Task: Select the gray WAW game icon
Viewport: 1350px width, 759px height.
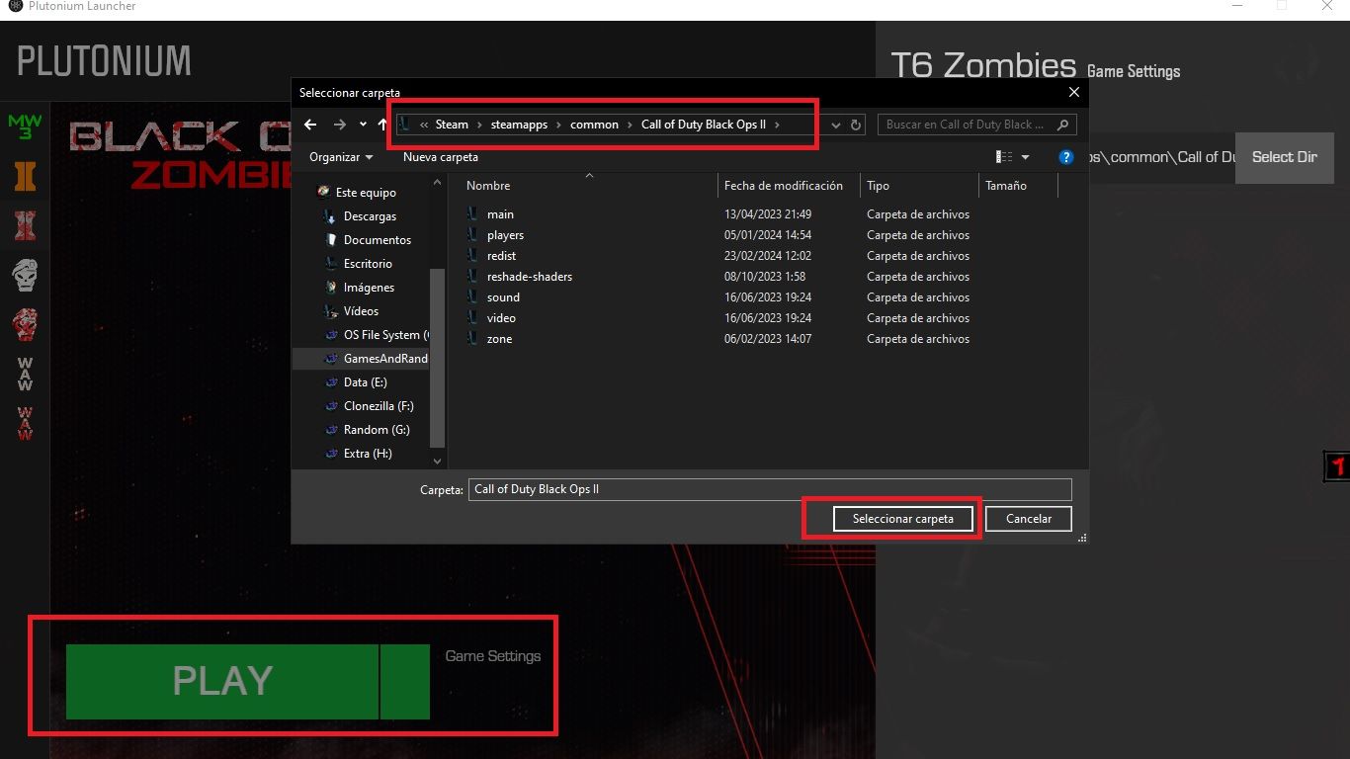Action: tap(25, 374)
